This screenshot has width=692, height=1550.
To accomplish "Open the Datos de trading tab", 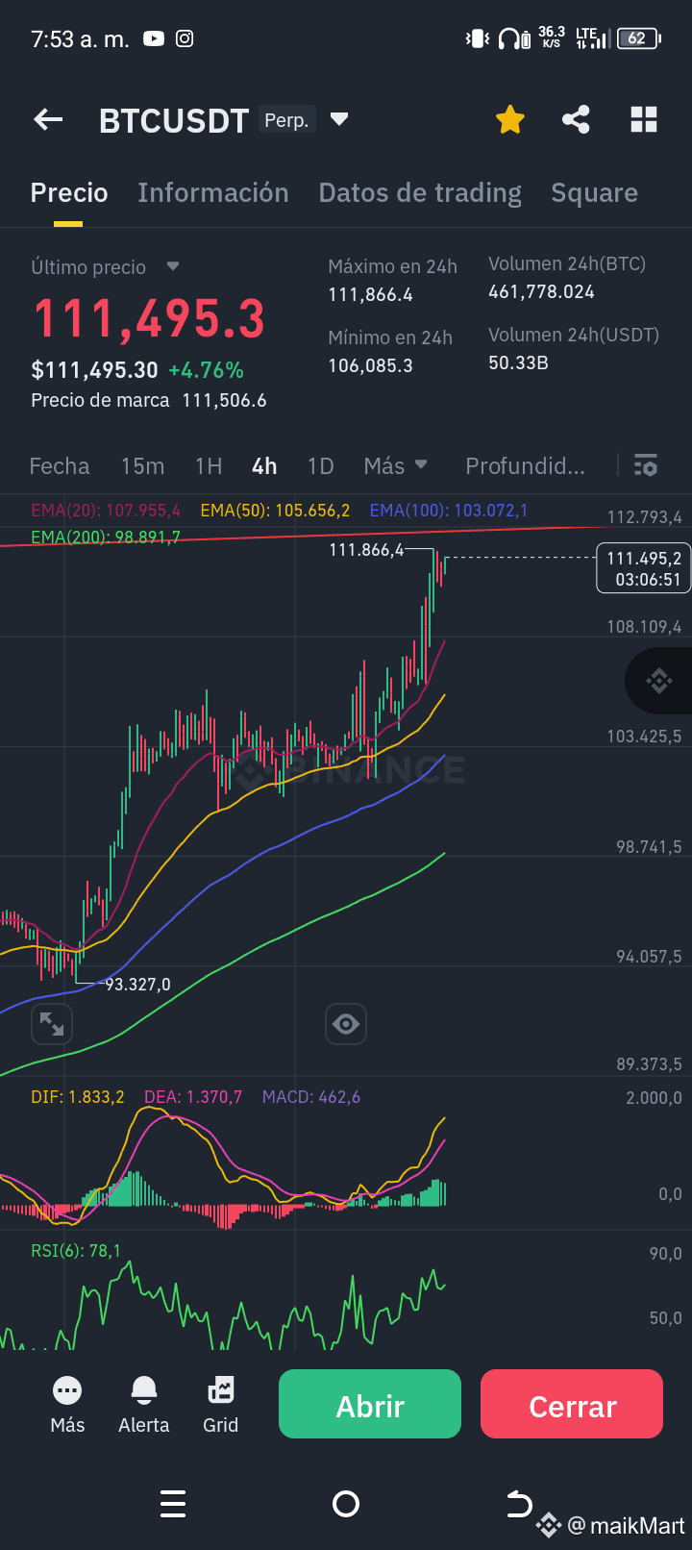I will [x=420, y=193].
